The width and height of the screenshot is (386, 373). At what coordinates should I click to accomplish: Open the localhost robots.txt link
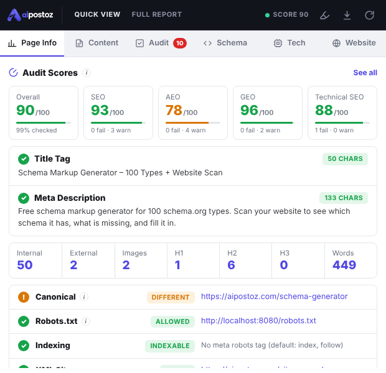pos(258,321)
